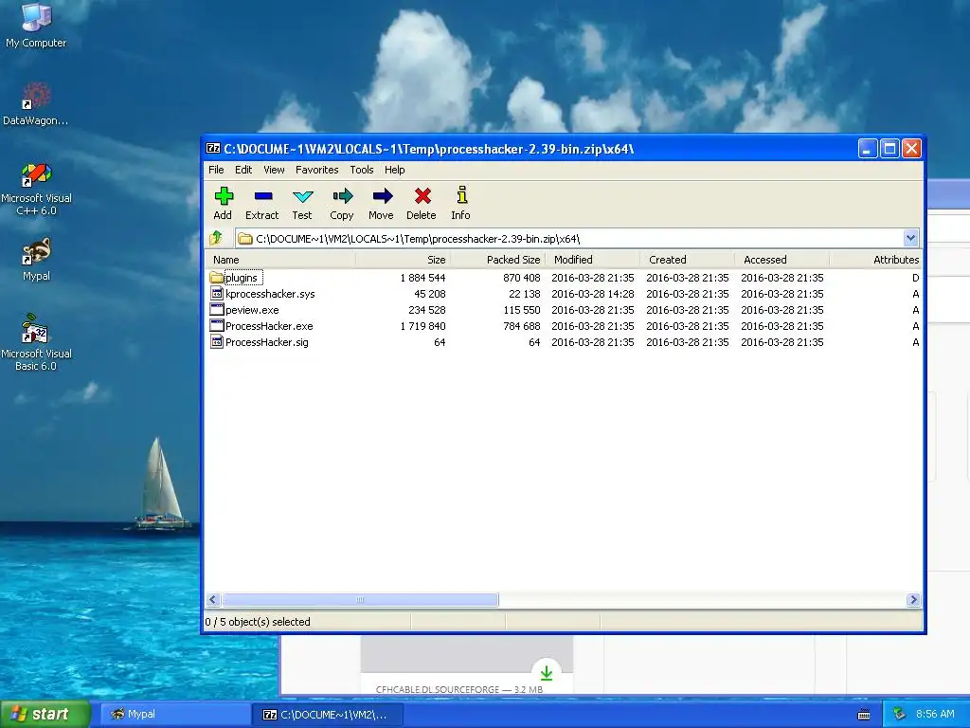
Task: Click the taskbar clock 8:56 AM
Action: 935,714
